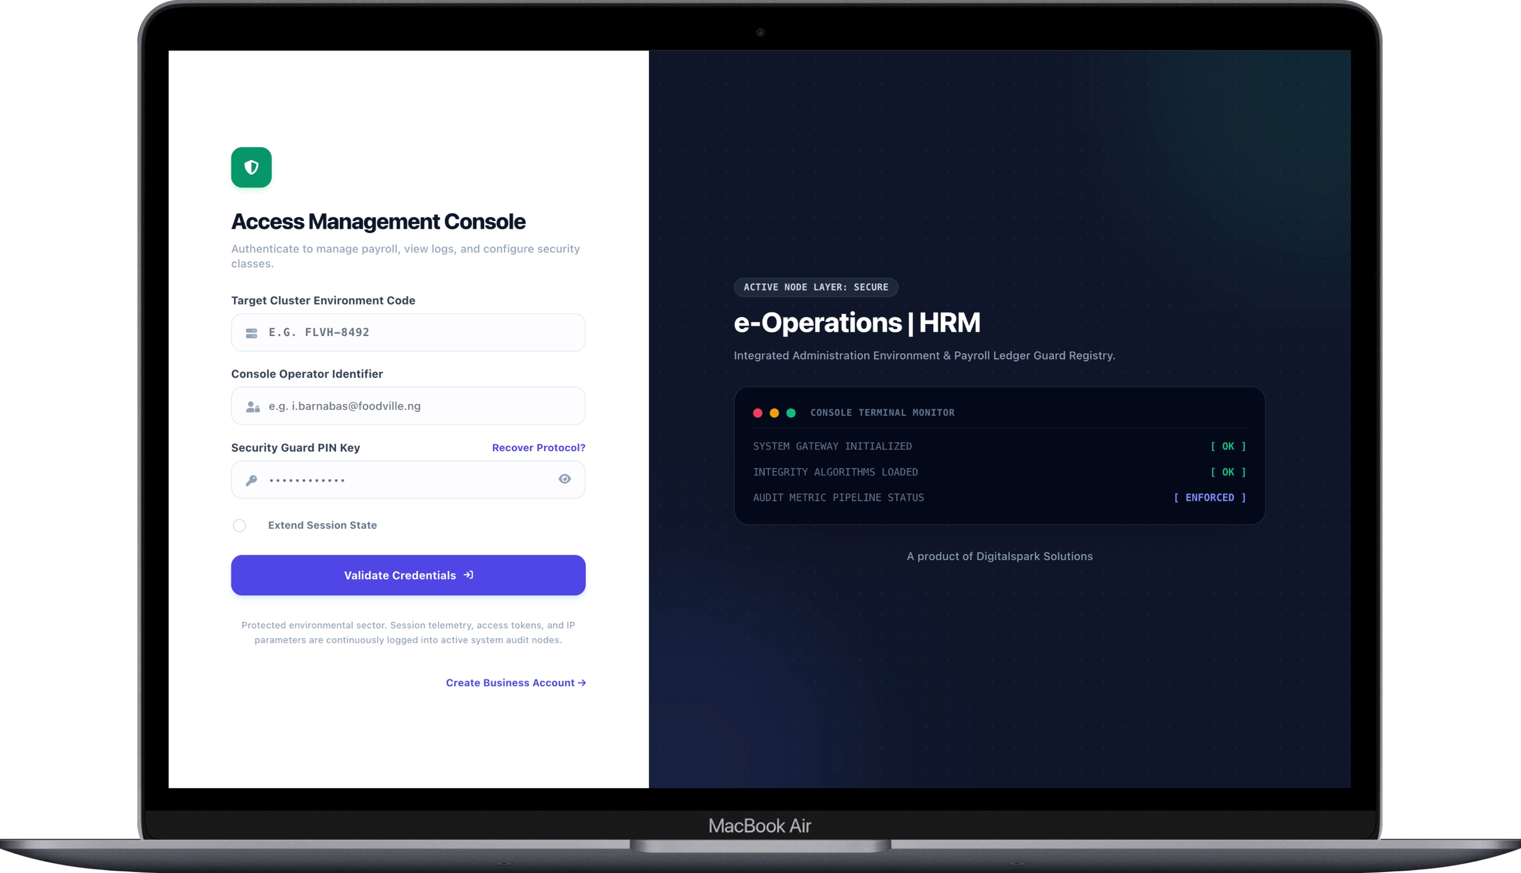Image resolution: width=1521 pixels, height=873 pixels.
Task: Focus the Security Guard PIN Key field
Action: [408, 479]
